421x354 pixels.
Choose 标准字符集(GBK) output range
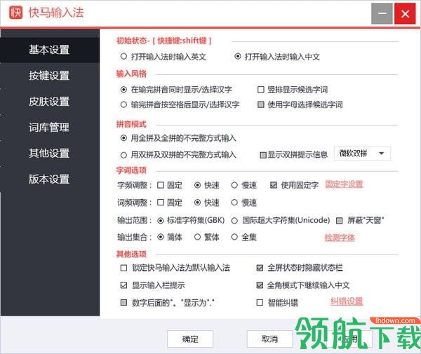point(161,221)
